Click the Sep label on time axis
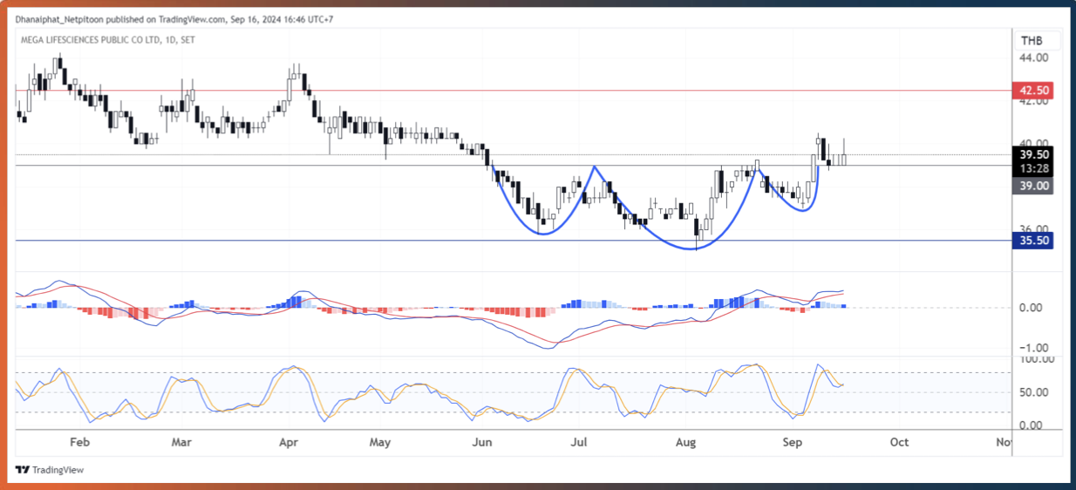Viewport: 1076px width, 490px height. click(x=792, y=442)
